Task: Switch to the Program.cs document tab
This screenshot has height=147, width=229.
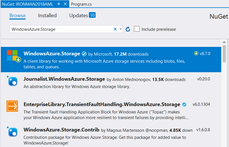Action: tap(81, 4)
